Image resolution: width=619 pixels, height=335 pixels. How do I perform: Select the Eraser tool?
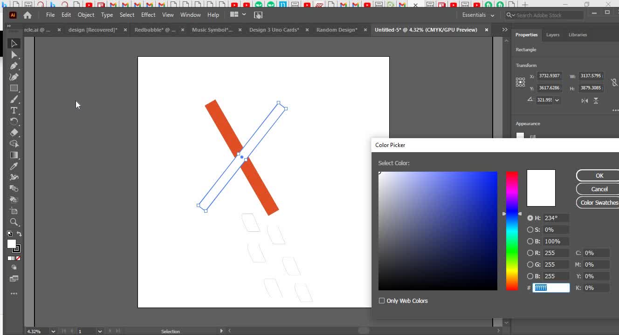click(x=14, y=133)
